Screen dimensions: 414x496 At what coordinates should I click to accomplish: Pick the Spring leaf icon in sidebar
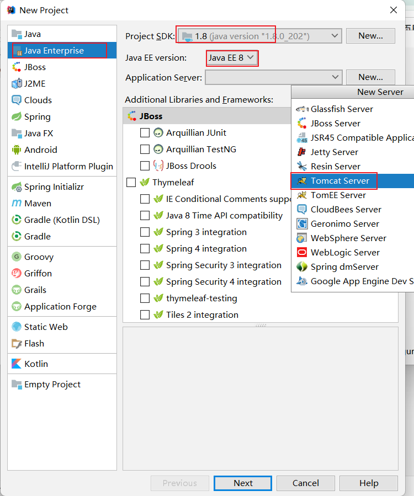coord(17,117)
